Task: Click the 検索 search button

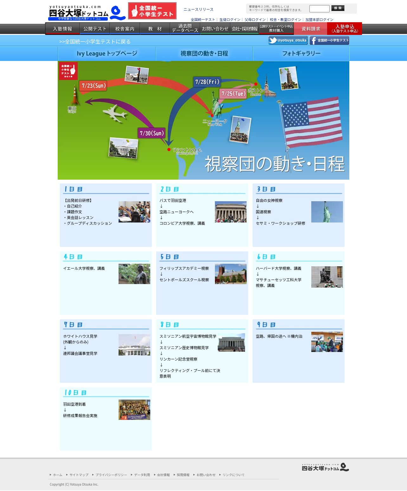Action: [x=338, y=8]
